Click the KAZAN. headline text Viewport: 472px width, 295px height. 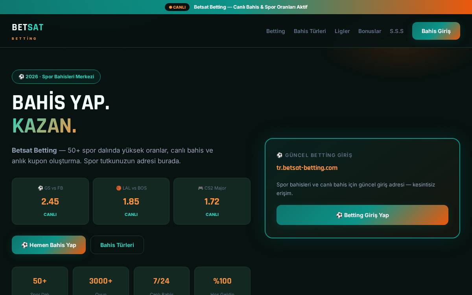[x=44, y=126]
